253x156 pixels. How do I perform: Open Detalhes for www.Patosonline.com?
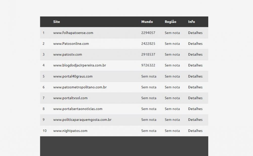coord(195,44)
